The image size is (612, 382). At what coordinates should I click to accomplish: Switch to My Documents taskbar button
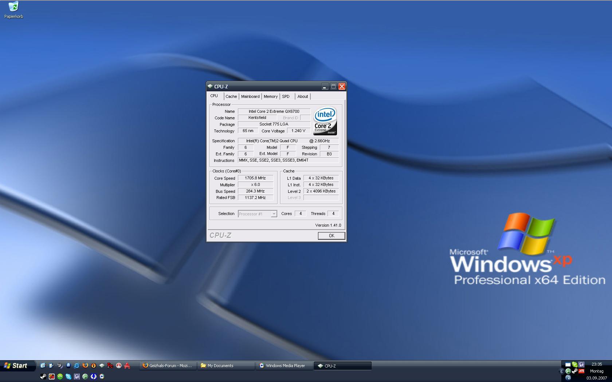pos(226,366)
